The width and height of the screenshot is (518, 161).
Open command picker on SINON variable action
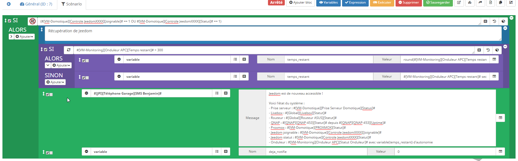(x=244, y=76)
